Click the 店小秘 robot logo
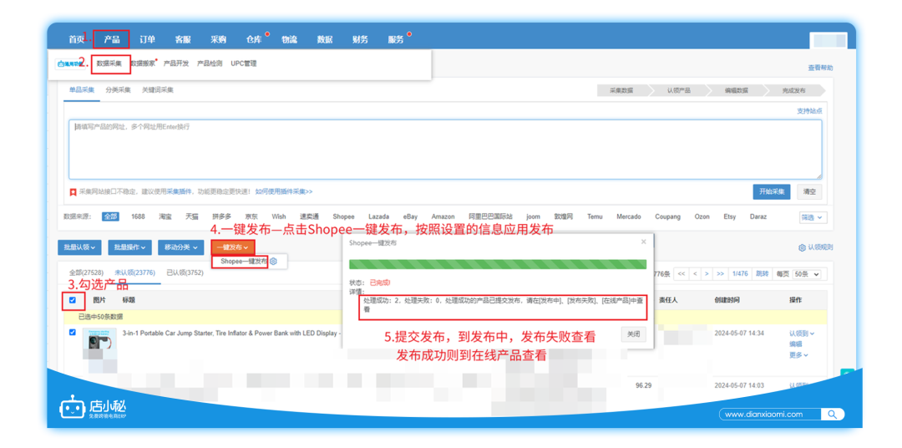This screenshot has width=902, height=448. pyautogui.click(x=73, y=408)
